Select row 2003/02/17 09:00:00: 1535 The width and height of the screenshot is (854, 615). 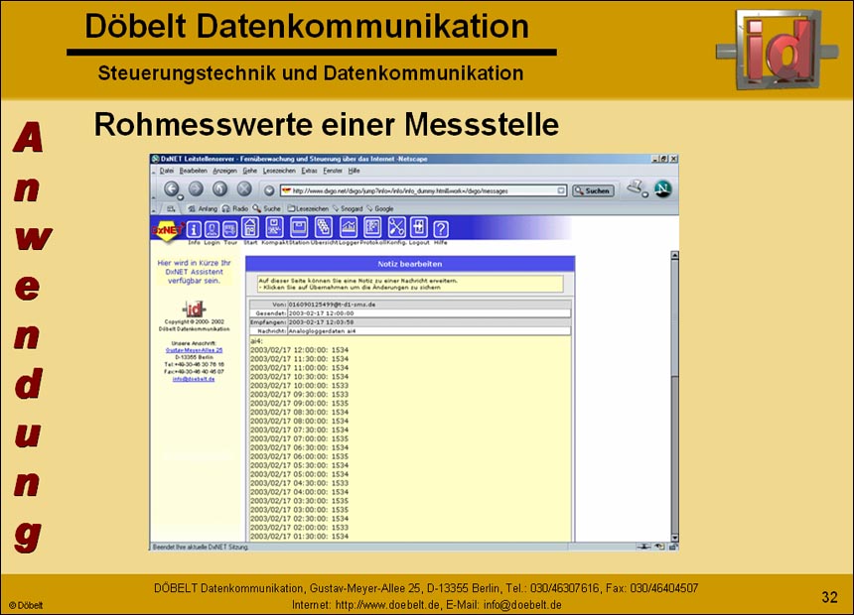click(299, 404)
